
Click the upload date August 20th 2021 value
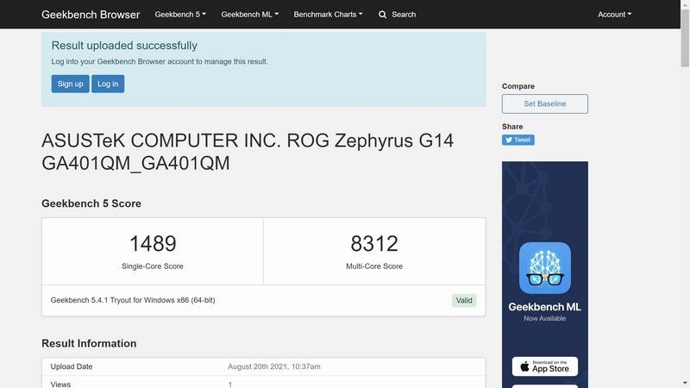(x=274, y=366)
